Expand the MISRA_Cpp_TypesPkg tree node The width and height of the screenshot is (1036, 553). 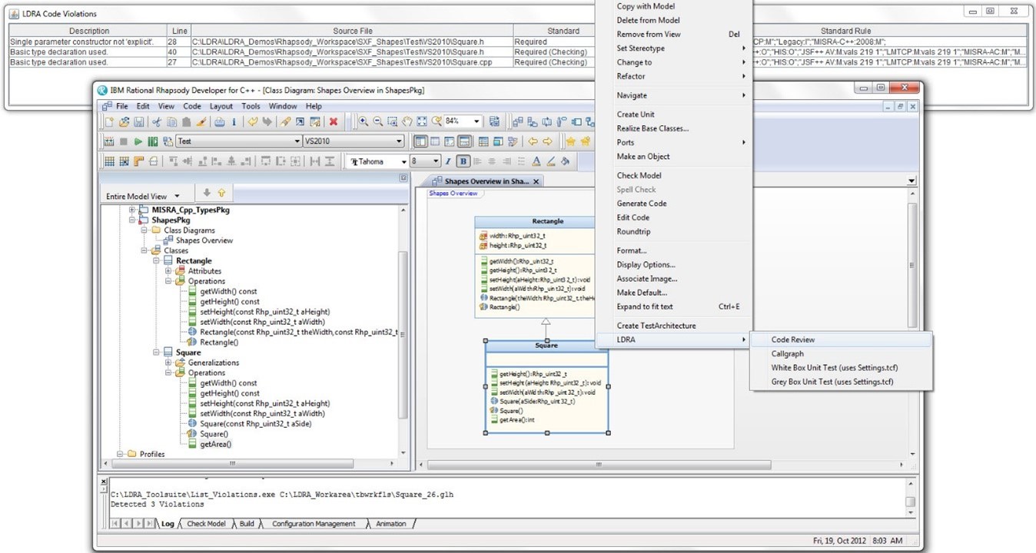point(132,210)
